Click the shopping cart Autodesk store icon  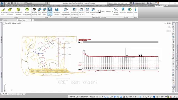tap(148, 3)
